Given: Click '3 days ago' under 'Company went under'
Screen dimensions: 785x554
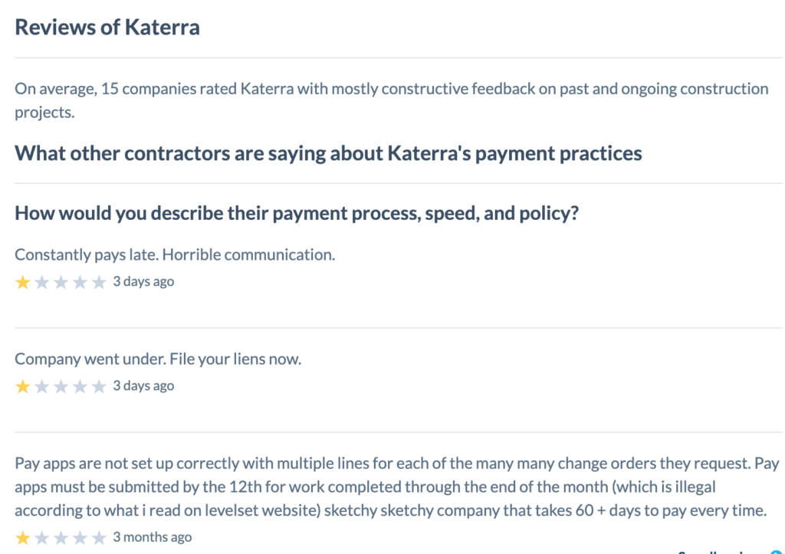Looking at the screenshot, I should pos(143,385).
